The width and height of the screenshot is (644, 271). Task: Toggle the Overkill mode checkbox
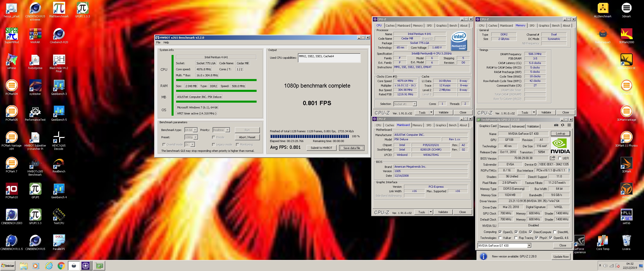click(164, 145)
